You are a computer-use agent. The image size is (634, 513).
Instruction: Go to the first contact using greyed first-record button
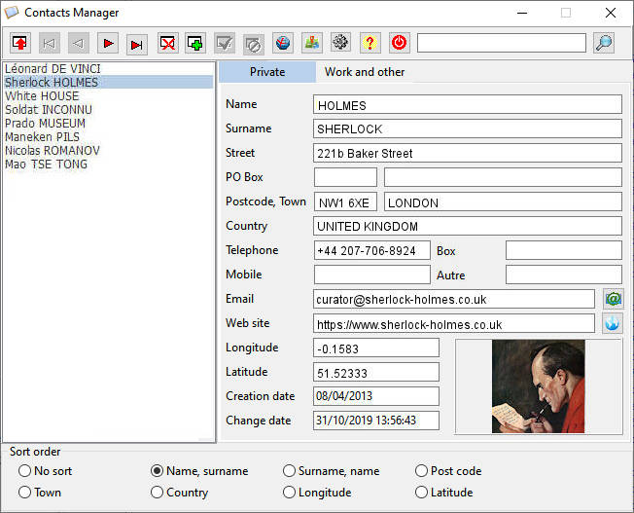(x=50, y=43)
